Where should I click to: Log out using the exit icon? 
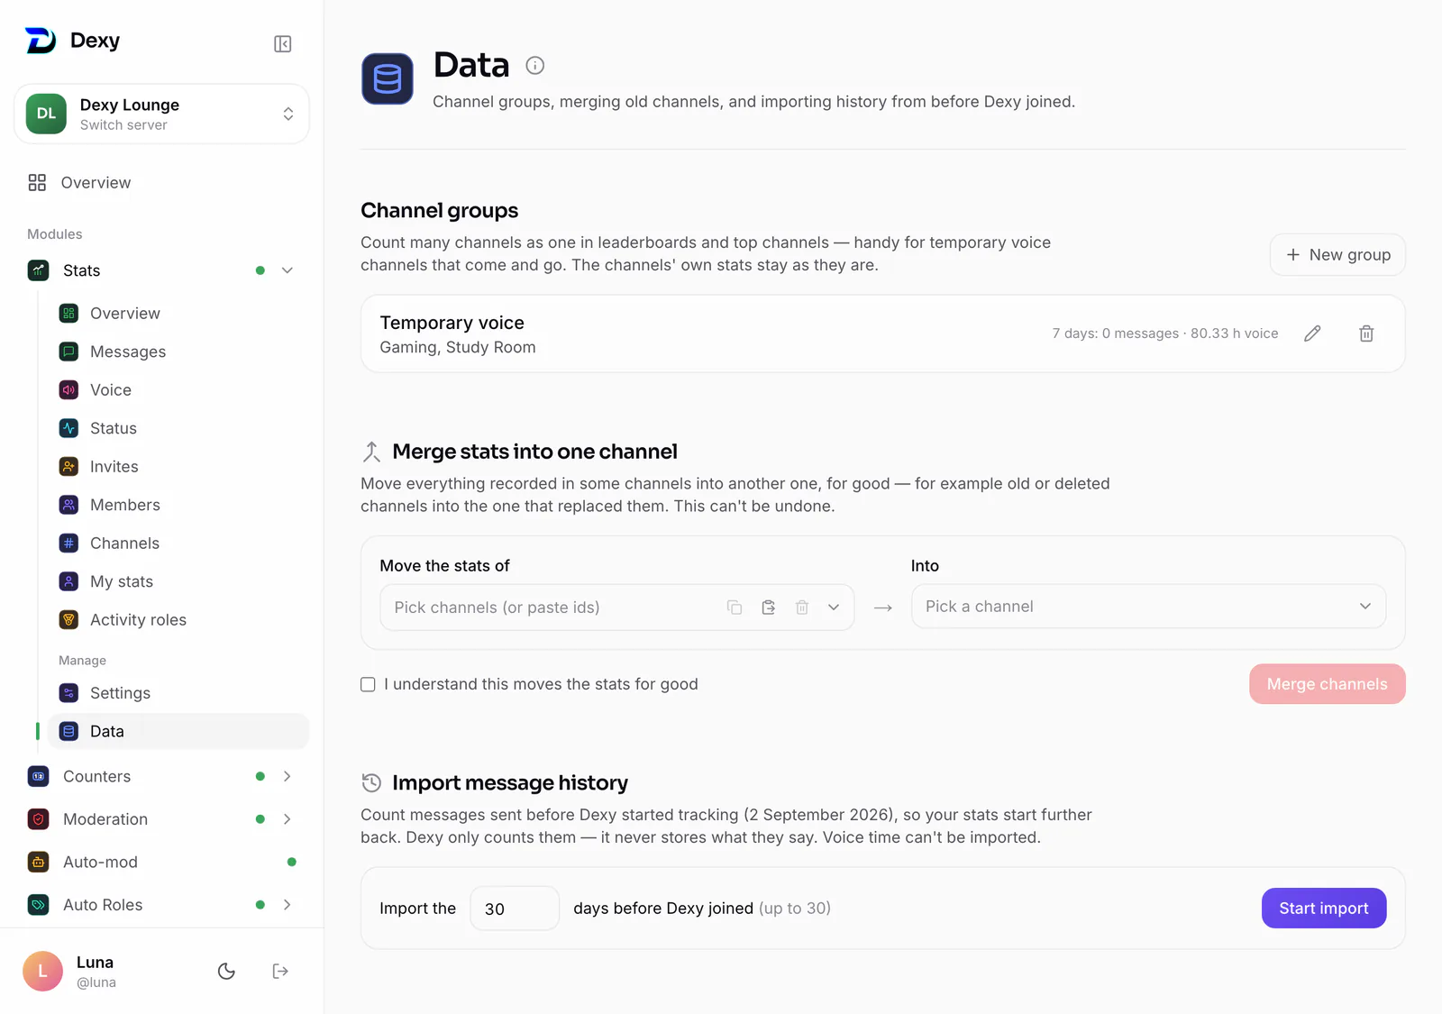pyautogui.click(x=280, y=971)
